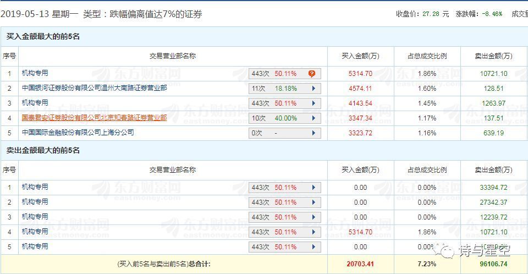The width and height of the screenshot is (528, 274).
Task: Expand the 443次 stats box in fifth sell row
Action: click(x=284, y=247)
